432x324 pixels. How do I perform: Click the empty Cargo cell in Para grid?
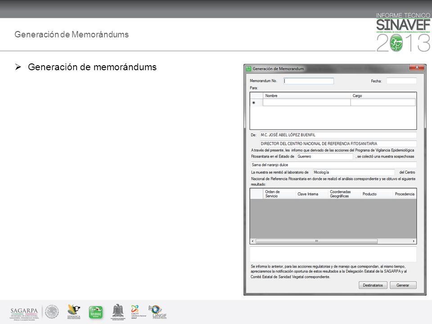(383, 103)
